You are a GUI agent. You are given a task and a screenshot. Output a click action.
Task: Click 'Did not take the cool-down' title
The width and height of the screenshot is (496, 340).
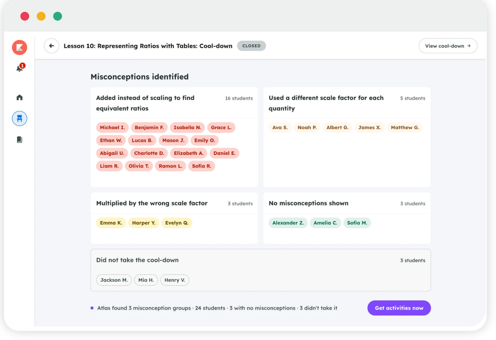point(137,260)
